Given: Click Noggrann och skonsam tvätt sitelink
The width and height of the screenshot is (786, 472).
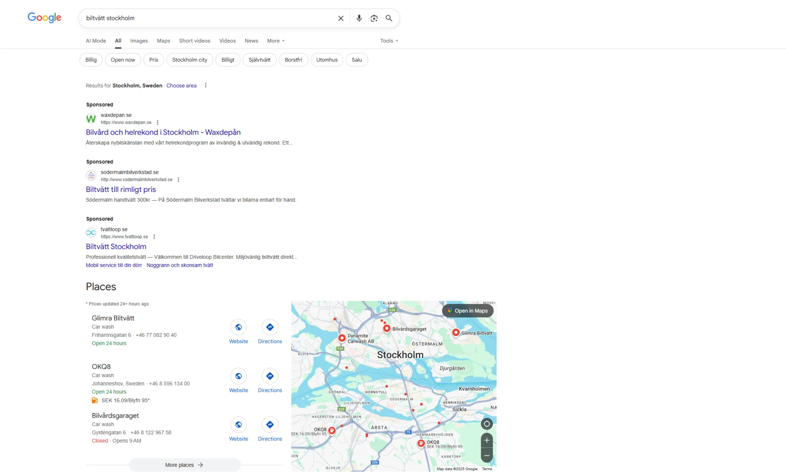Looking at the screenshot, I should [180, 265].
